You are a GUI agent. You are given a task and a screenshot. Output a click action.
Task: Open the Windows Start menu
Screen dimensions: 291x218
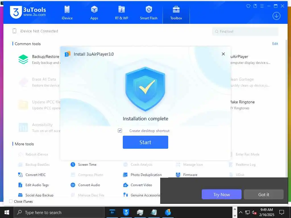click(x=7, y=212)
